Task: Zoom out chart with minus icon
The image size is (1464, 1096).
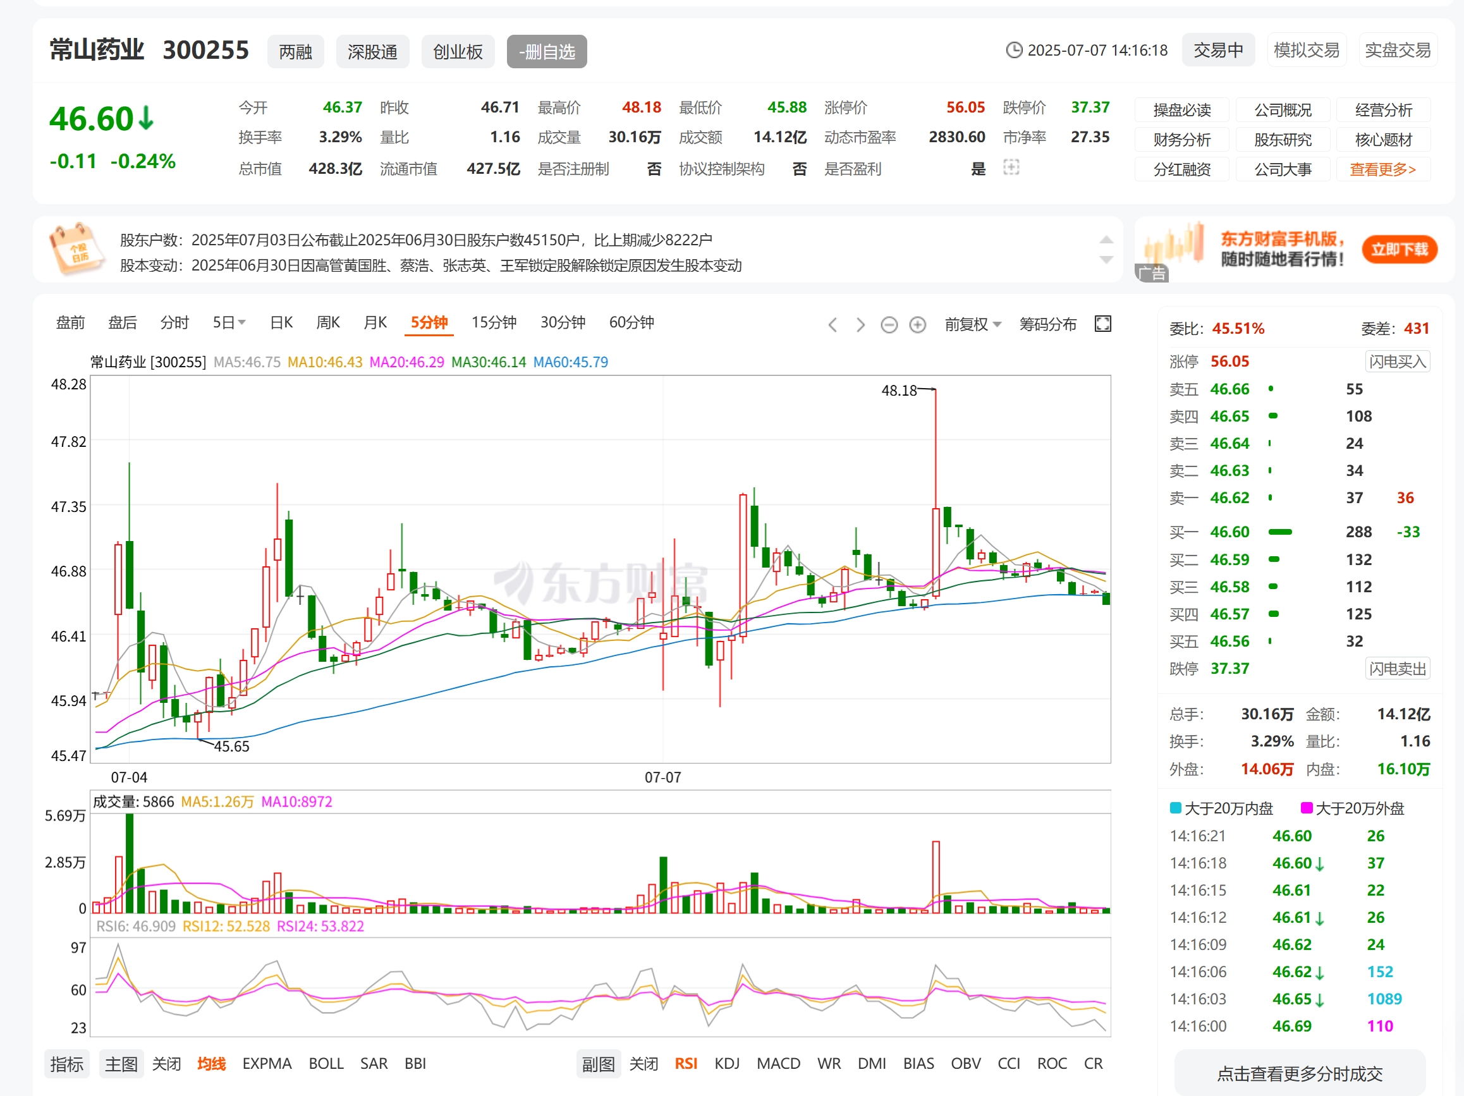Action: click(x=889, y=324)
